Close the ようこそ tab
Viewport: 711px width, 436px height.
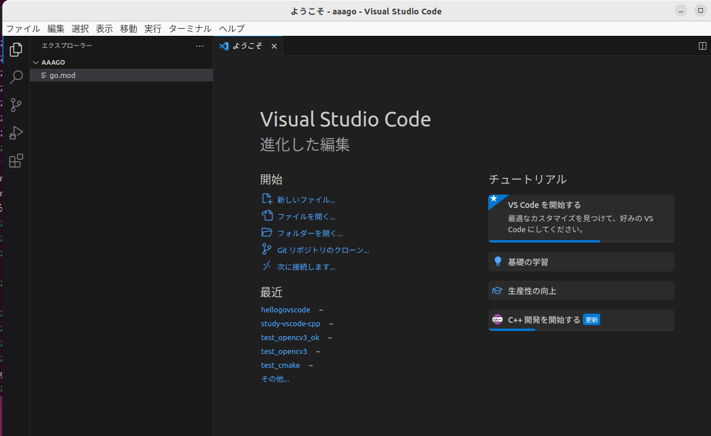point(274,46)
